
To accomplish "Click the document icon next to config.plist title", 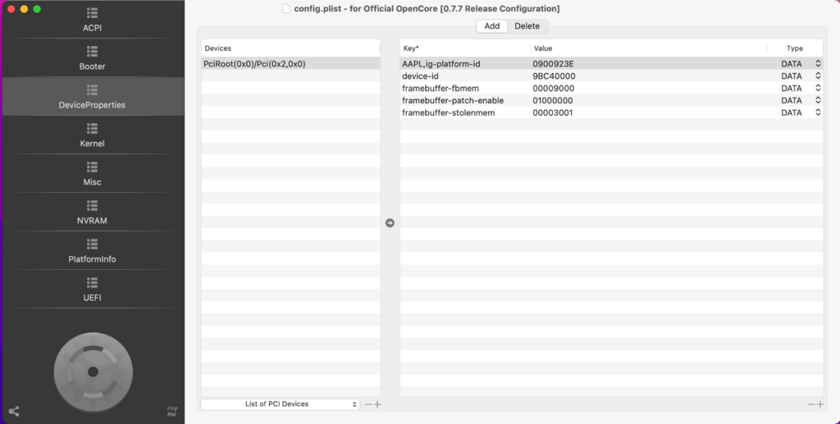I will [286, 8].
